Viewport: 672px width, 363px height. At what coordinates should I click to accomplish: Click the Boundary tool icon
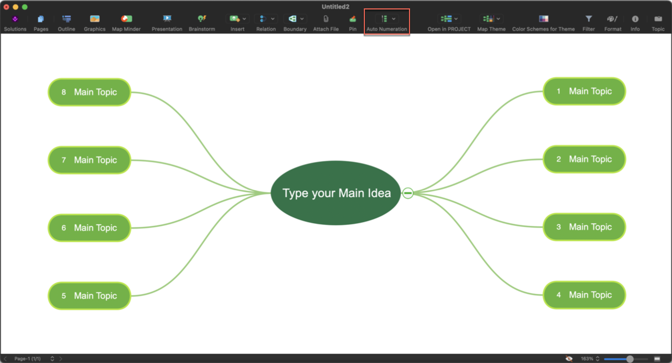pyautogui.click(x=292, y=18)
